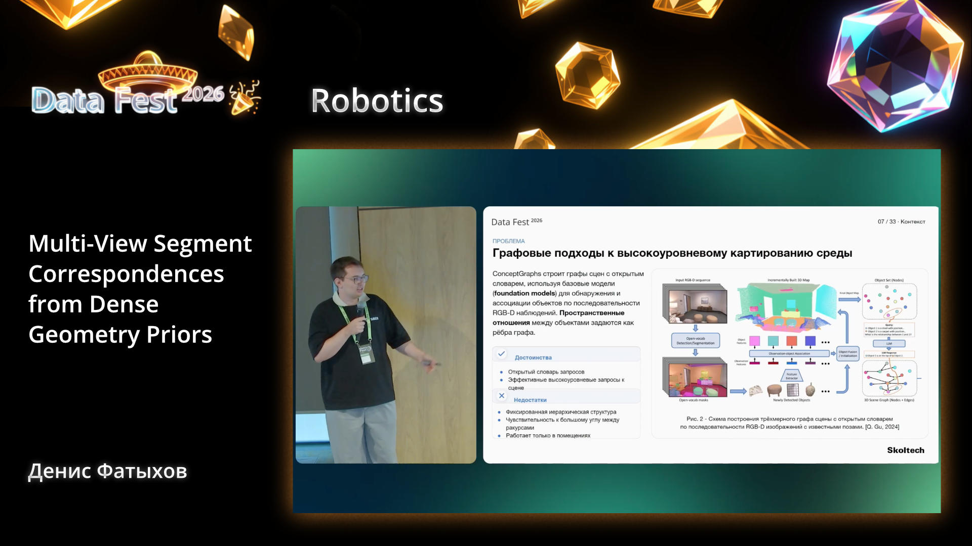Click the ПРОБЛЕМА label on the slide
Viewport: 972px width, 546px height.
(x=508, y=241)
